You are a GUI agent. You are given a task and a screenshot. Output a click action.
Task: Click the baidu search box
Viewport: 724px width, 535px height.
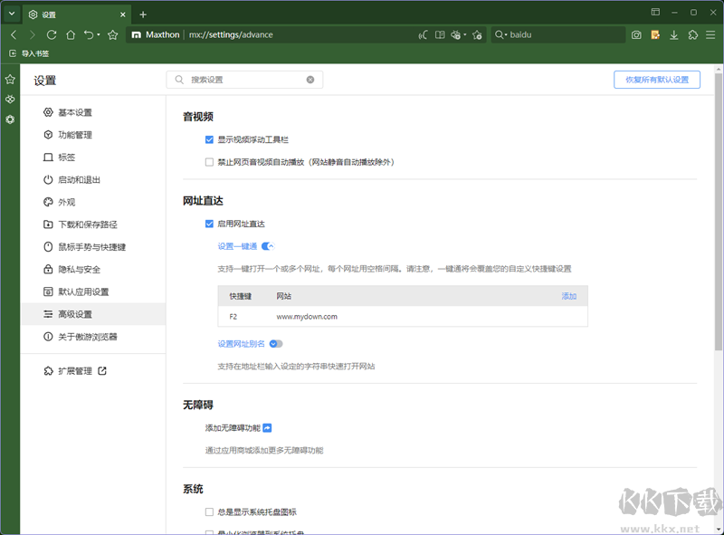[558, 34]
